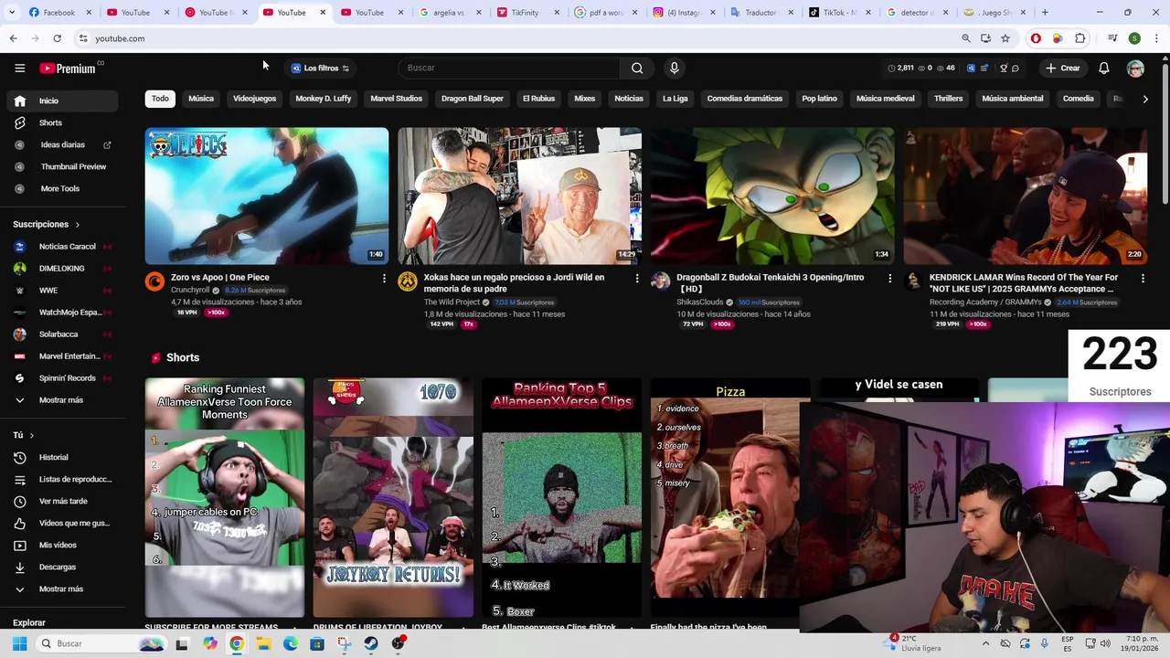Viewport: 1170px width, 658px height.
Task: Open the Los filtros dropdown
Action: (x=320, y=68)
